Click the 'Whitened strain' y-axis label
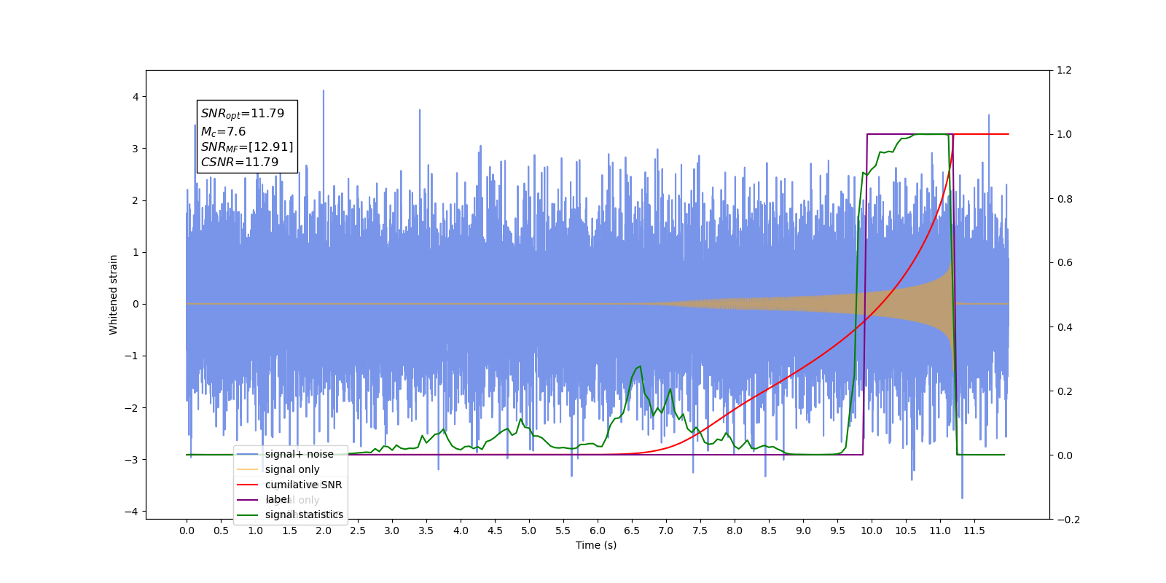Screen dimensions: 1166x583 click(113, 294)
